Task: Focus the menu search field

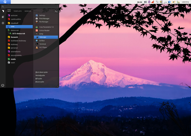Action: click(29, 7)
